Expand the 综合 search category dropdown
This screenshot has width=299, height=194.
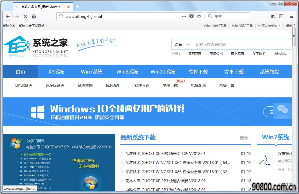182,44
